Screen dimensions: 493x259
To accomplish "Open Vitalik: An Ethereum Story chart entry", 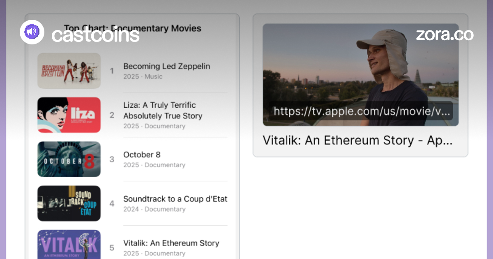I will pyautogui.click(x=171, y=243).
